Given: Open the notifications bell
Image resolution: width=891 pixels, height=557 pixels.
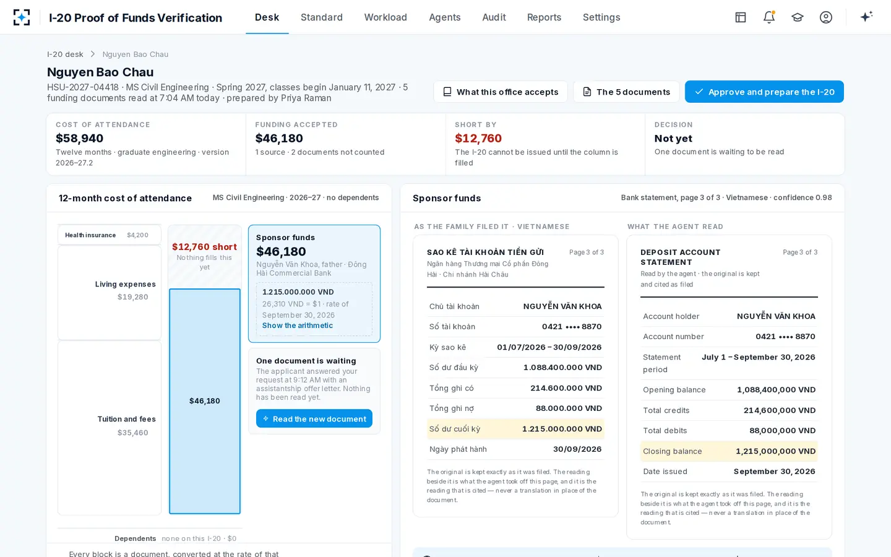Looking at the screenshot, I should point(769,17).
